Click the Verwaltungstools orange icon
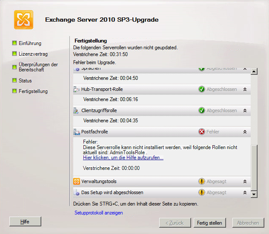The image size is (269, 234). (x=77, y=181)
